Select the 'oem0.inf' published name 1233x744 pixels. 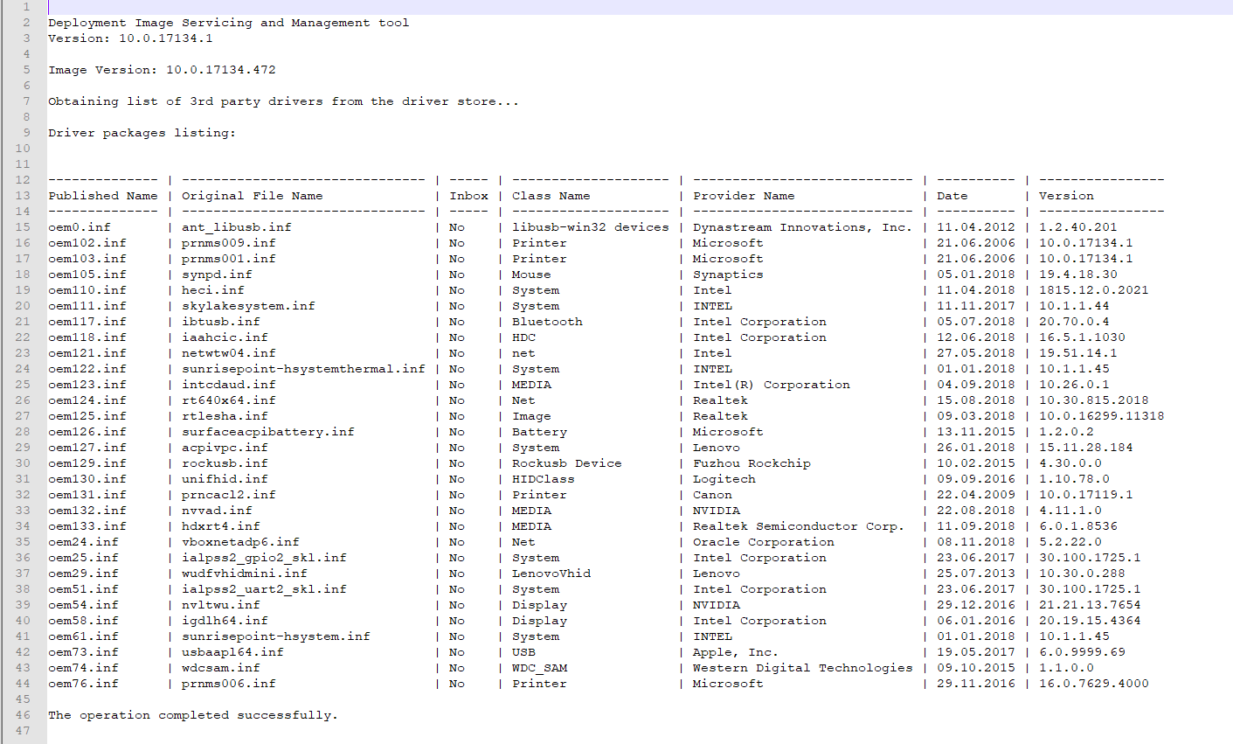[x=80, y=227]
